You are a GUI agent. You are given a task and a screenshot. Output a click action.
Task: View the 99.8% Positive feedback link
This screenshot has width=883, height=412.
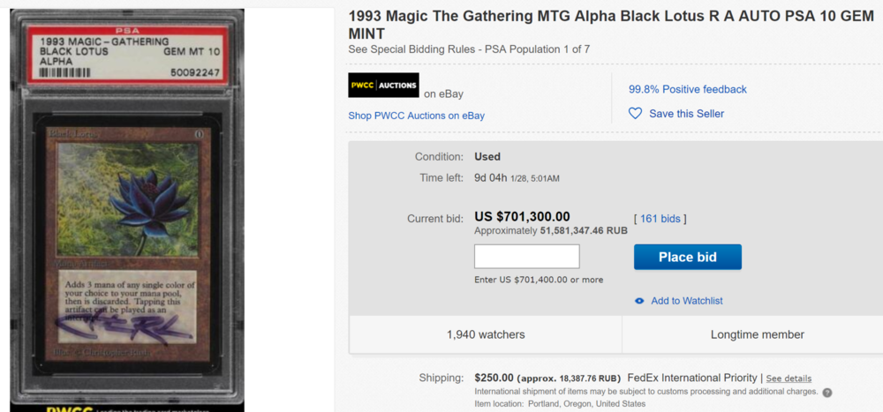point(687,89)
